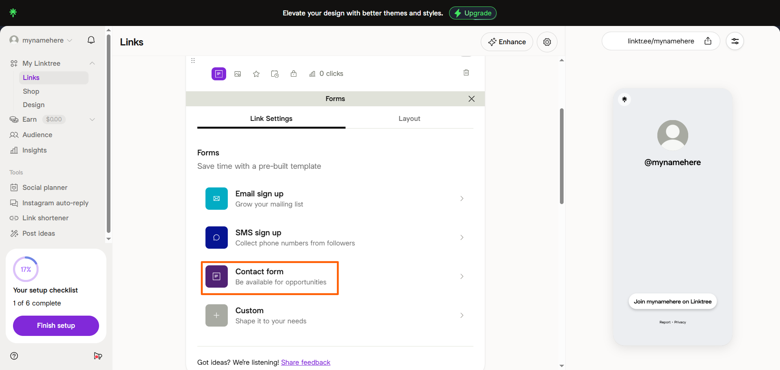Expand Custom form chevron
Image resolution: width=780 pixels, height=370 pixels.
462,315
